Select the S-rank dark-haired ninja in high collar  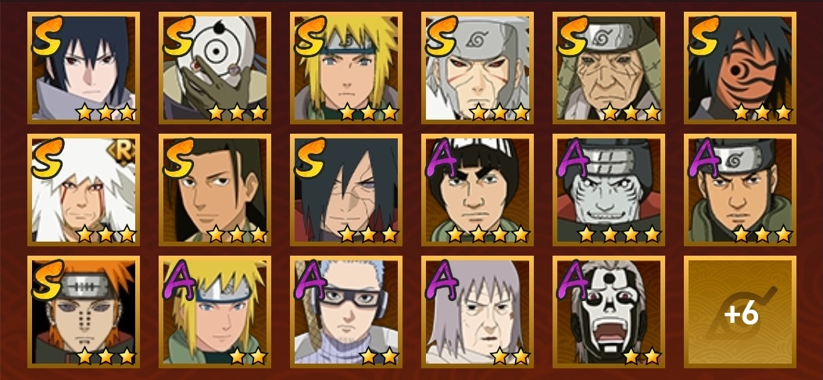(x=84, y=68)
